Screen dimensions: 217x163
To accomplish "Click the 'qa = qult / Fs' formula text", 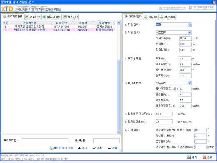I will tap(184, 122).
